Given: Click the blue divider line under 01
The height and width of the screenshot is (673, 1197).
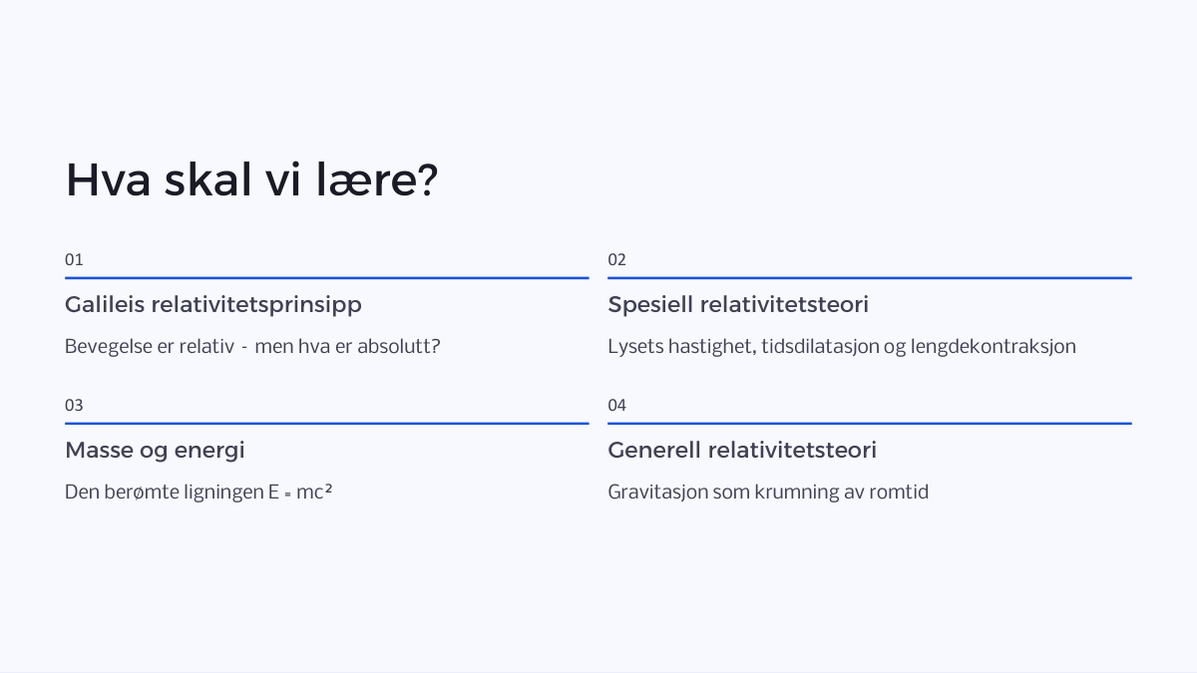Looking at the screenshot, I should click(327, 278).
